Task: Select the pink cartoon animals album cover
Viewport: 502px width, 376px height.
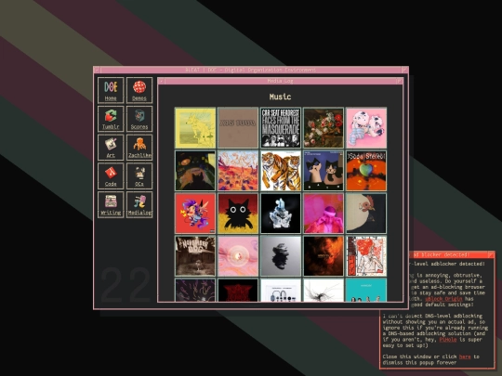Action: pyautogui.click(x=366, y=128)
